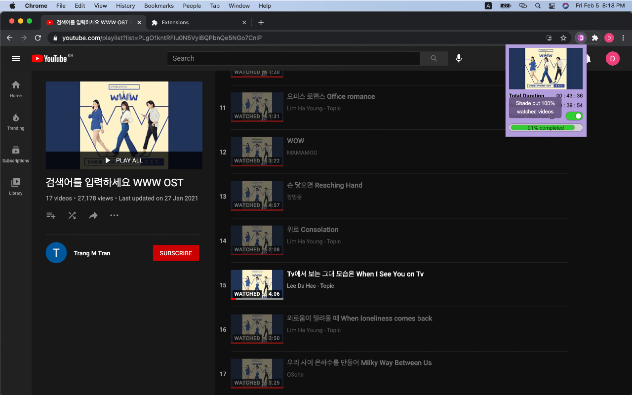The height and width of the screenshot is (395, 632).
Task: Open Reaching Hand video thumbnail
Action: pos(257,196)
